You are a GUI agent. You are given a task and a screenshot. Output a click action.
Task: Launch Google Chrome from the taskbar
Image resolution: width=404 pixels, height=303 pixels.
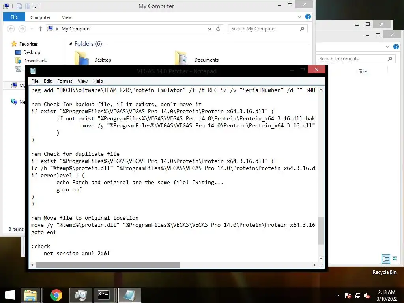point(56,295)
